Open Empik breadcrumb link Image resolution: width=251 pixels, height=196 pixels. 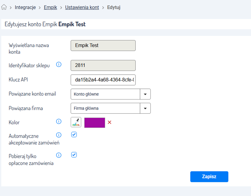[50, 7]
